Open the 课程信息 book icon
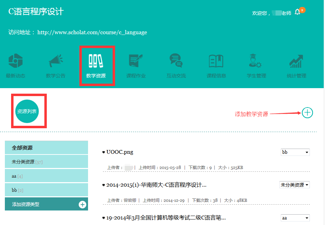The width and height of the screenshot is (331, 225). point(216,62)
